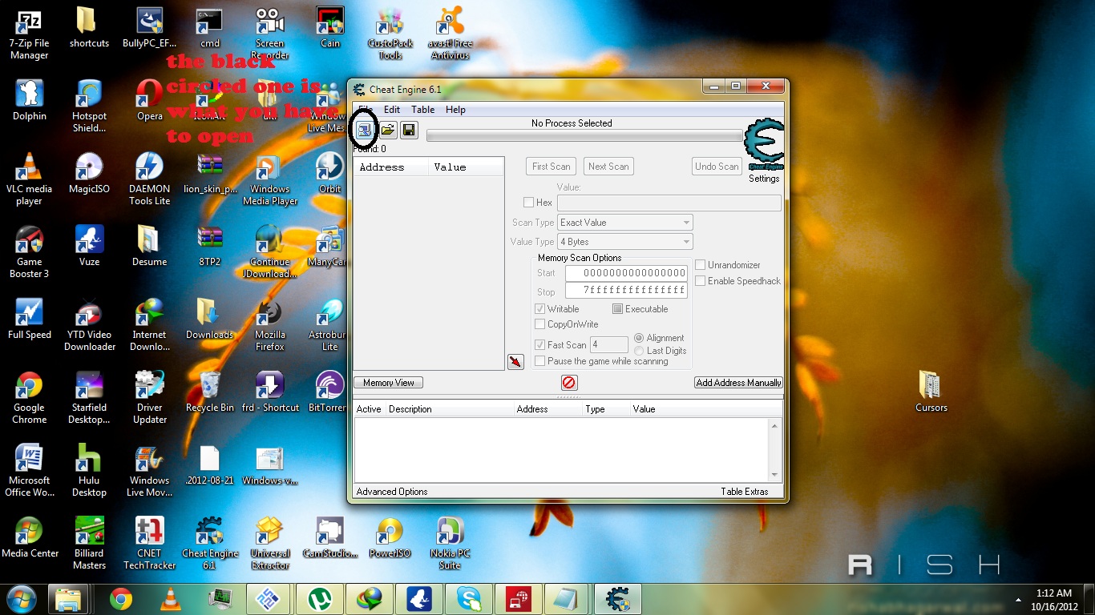Screen dimensions: 1095x615
Task: Open the Edit menu
Action: click(x=392, y=110)
